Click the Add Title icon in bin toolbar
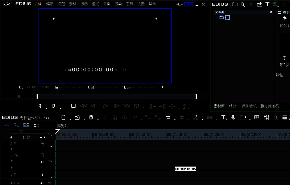 point(267,4)
